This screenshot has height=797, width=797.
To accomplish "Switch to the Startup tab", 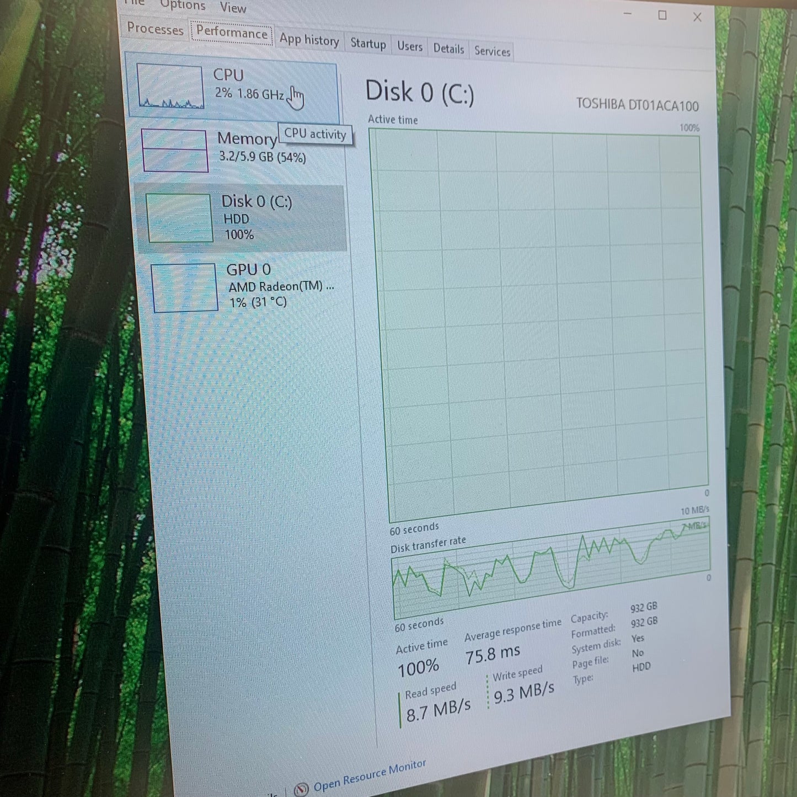I will tap(368, 44).
